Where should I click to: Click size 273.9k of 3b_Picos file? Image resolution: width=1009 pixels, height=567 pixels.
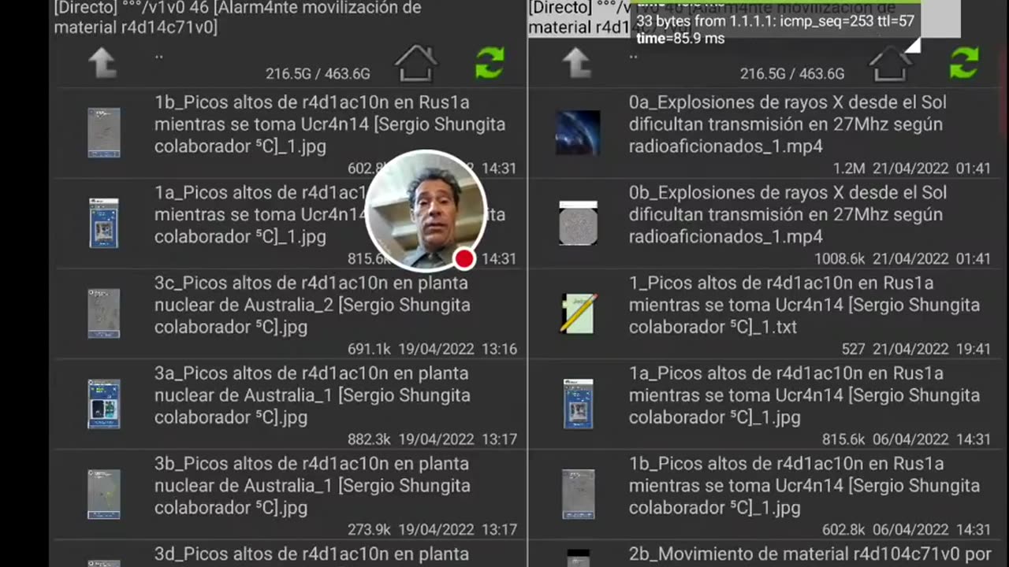[369, 531]
